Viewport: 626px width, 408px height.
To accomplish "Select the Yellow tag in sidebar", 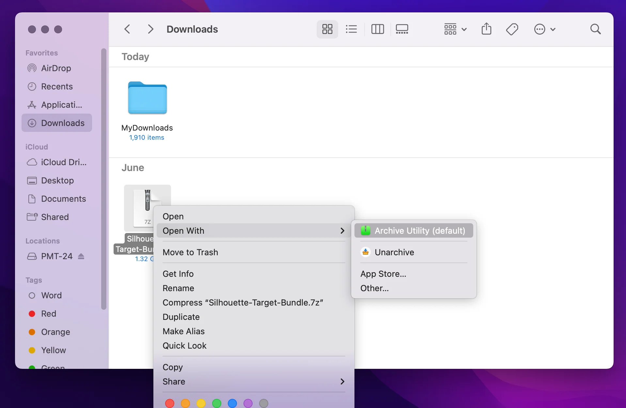I will pyautogui.click(x=57, y=350).
